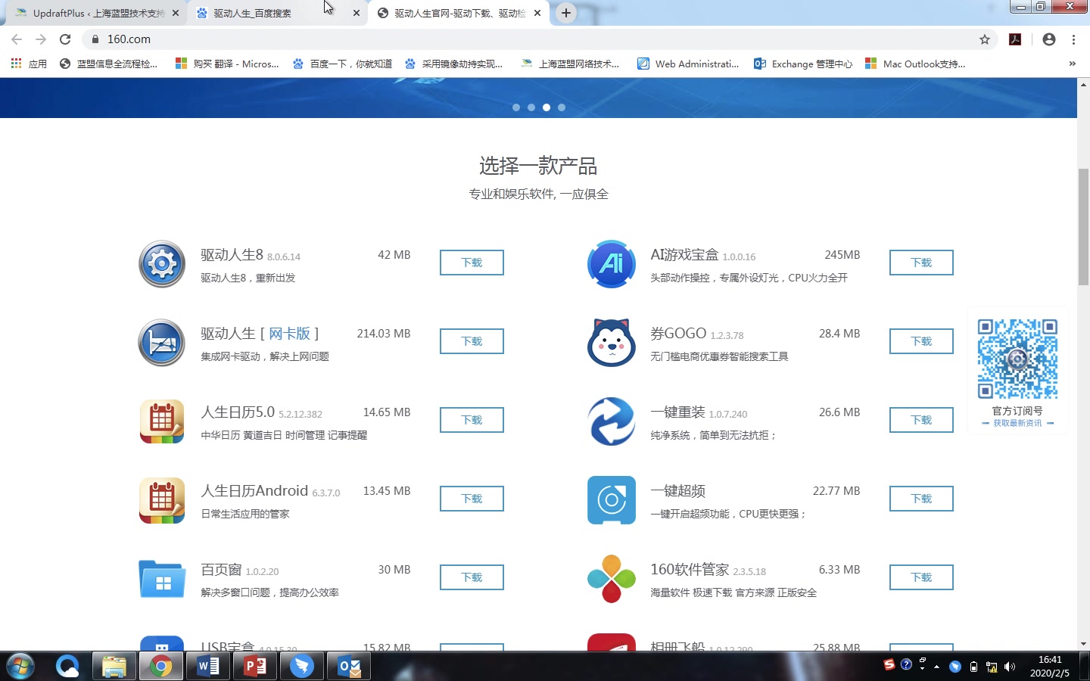1090x681 pixels.
Task: Click 下载 for 一键超频
Action: click(921, 499)
